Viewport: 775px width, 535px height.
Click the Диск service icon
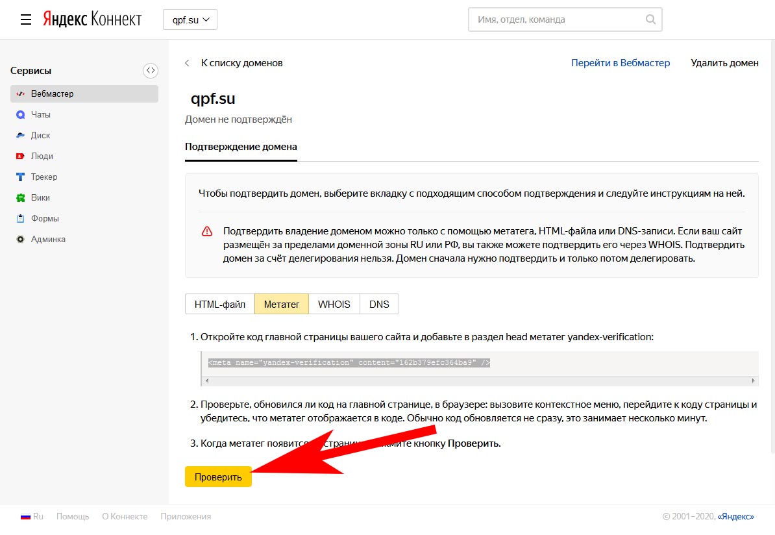pos(20,136)
